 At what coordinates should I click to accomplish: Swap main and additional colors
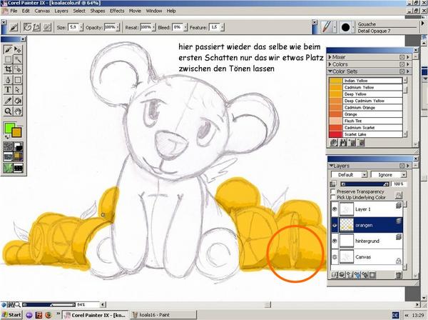[x=7, y=136]
